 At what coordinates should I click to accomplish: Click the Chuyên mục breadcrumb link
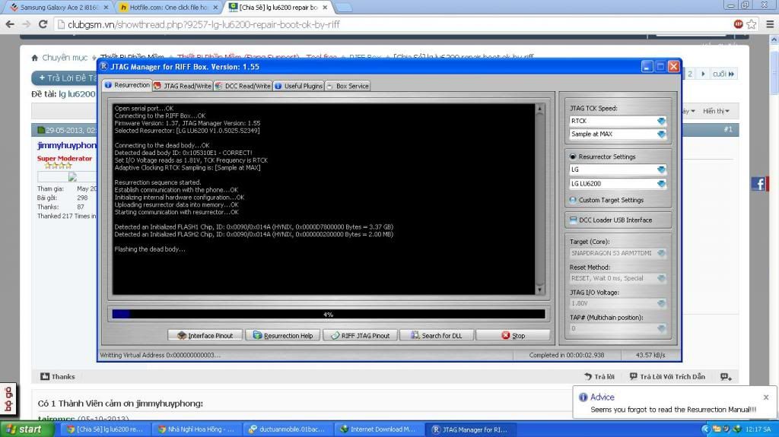coord(65,58)
